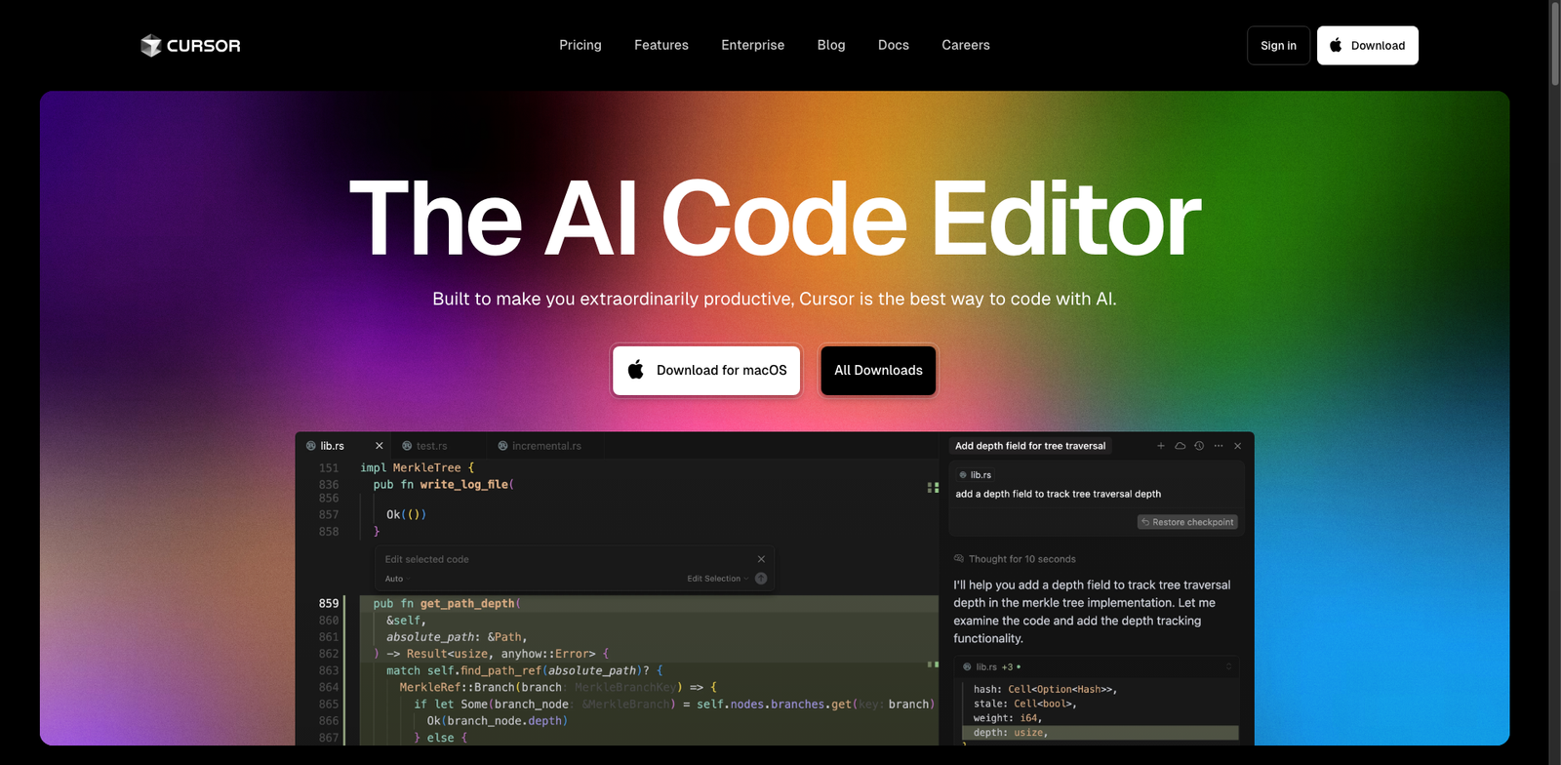Open the Edit Selection dropdown
Image resolution: width=1561 pixels, height=765 pixels.
coord(718,579)
